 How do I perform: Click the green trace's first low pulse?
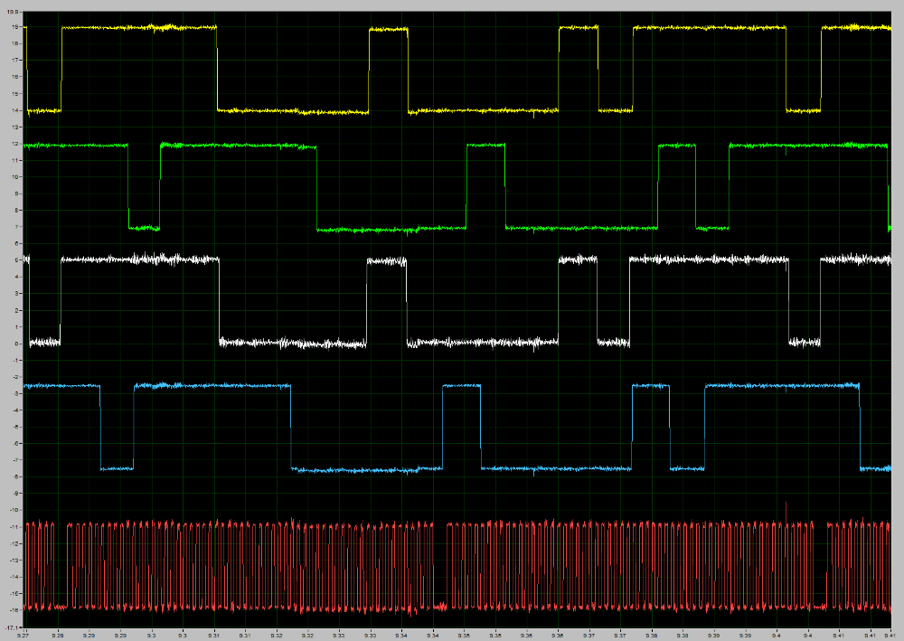[x=144, y=228]
